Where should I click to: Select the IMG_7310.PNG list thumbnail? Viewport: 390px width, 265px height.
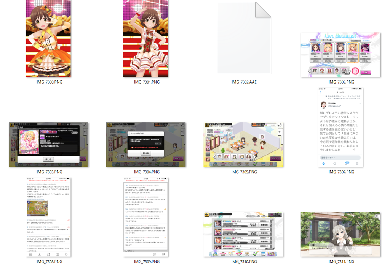coord(243,235)
